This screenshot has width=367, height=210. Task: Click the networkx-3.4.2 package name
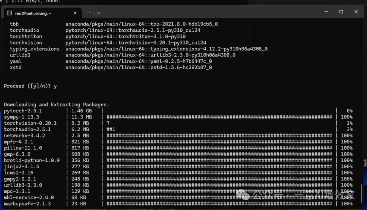[24, 135]
